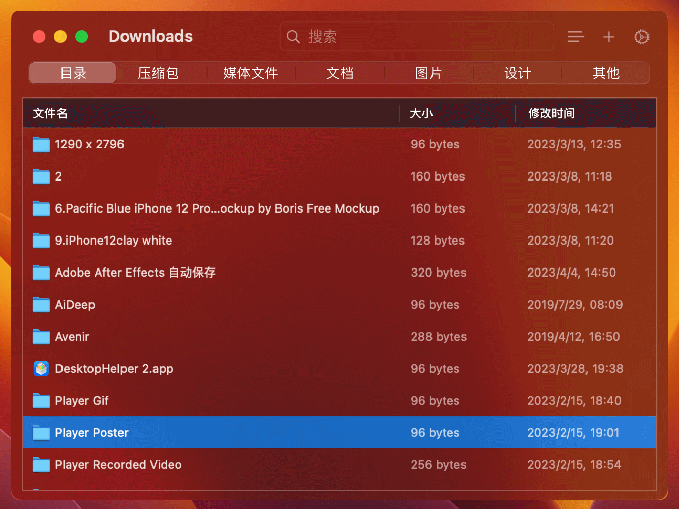Click the folder icon for folder 2
Image resolution: width=679 pixels, height=509 pixels.
[x=41, y=176]
